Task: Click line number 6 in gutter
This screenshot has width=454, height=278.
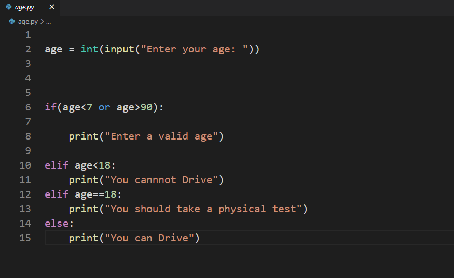Action: pos(28,107)
